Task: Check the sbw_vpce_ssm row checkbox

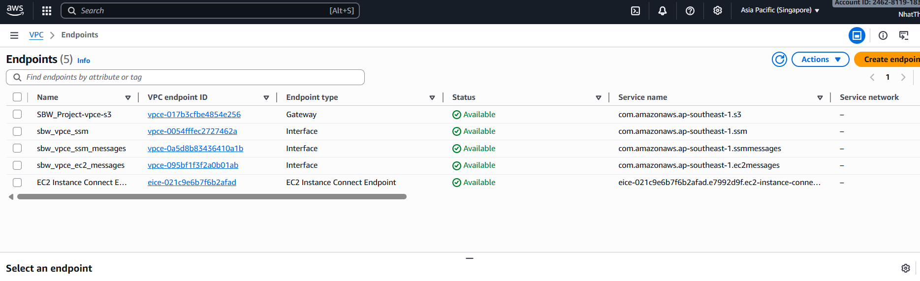Action: pos(17,131)
